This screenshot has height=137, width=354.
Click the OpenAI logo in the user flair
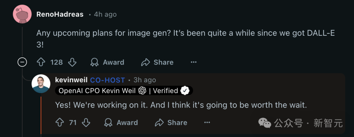(142, 91)
